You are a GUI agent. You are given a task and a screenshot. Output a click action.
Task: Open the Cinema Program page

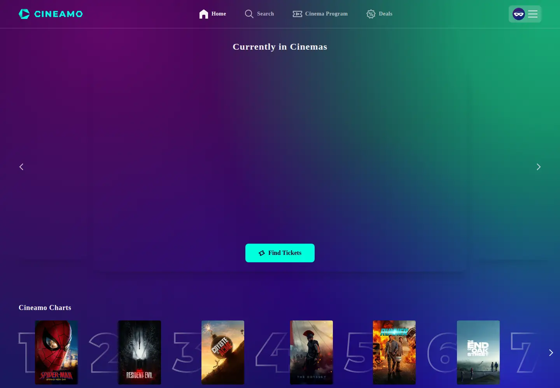[x=320, y=14]
